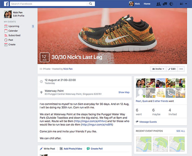Click into the Search Facebook field
This screenshot has width=192, height=156.
(48, 4)
